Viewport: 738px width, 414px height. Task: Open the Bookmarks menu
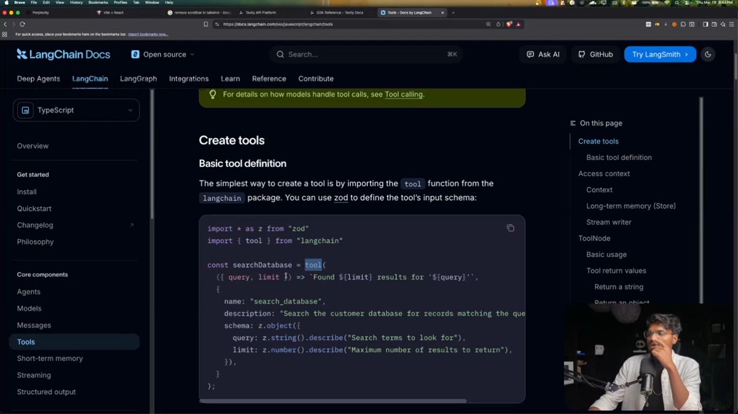click(98, 2)
